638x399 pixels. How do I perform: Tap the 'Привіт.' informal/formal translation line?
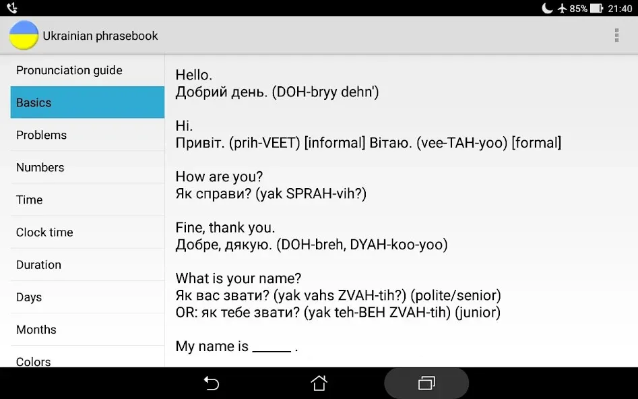tap(369, 143)
